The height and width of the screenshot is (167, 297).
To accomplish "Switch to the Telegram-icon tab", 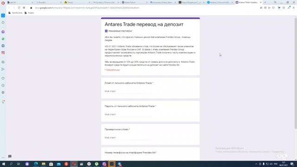I will coord(220,2).
